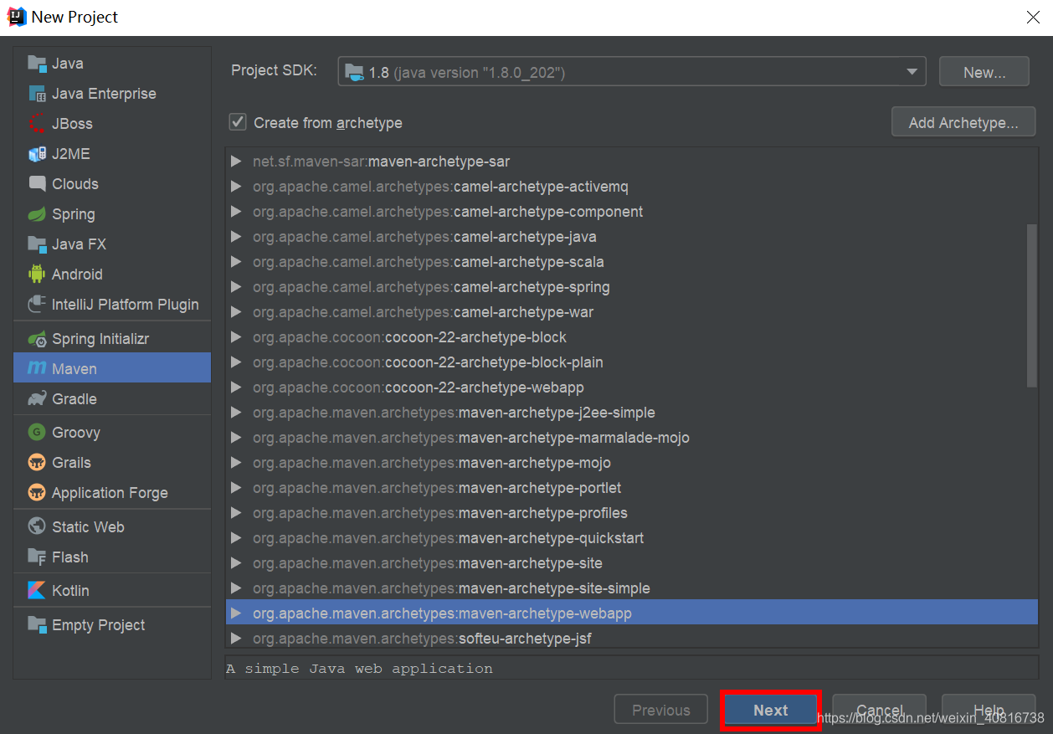Select Spring project type
Viewport: 1053px width, 734px height.
pyautogui.click(x=112, y=214)
